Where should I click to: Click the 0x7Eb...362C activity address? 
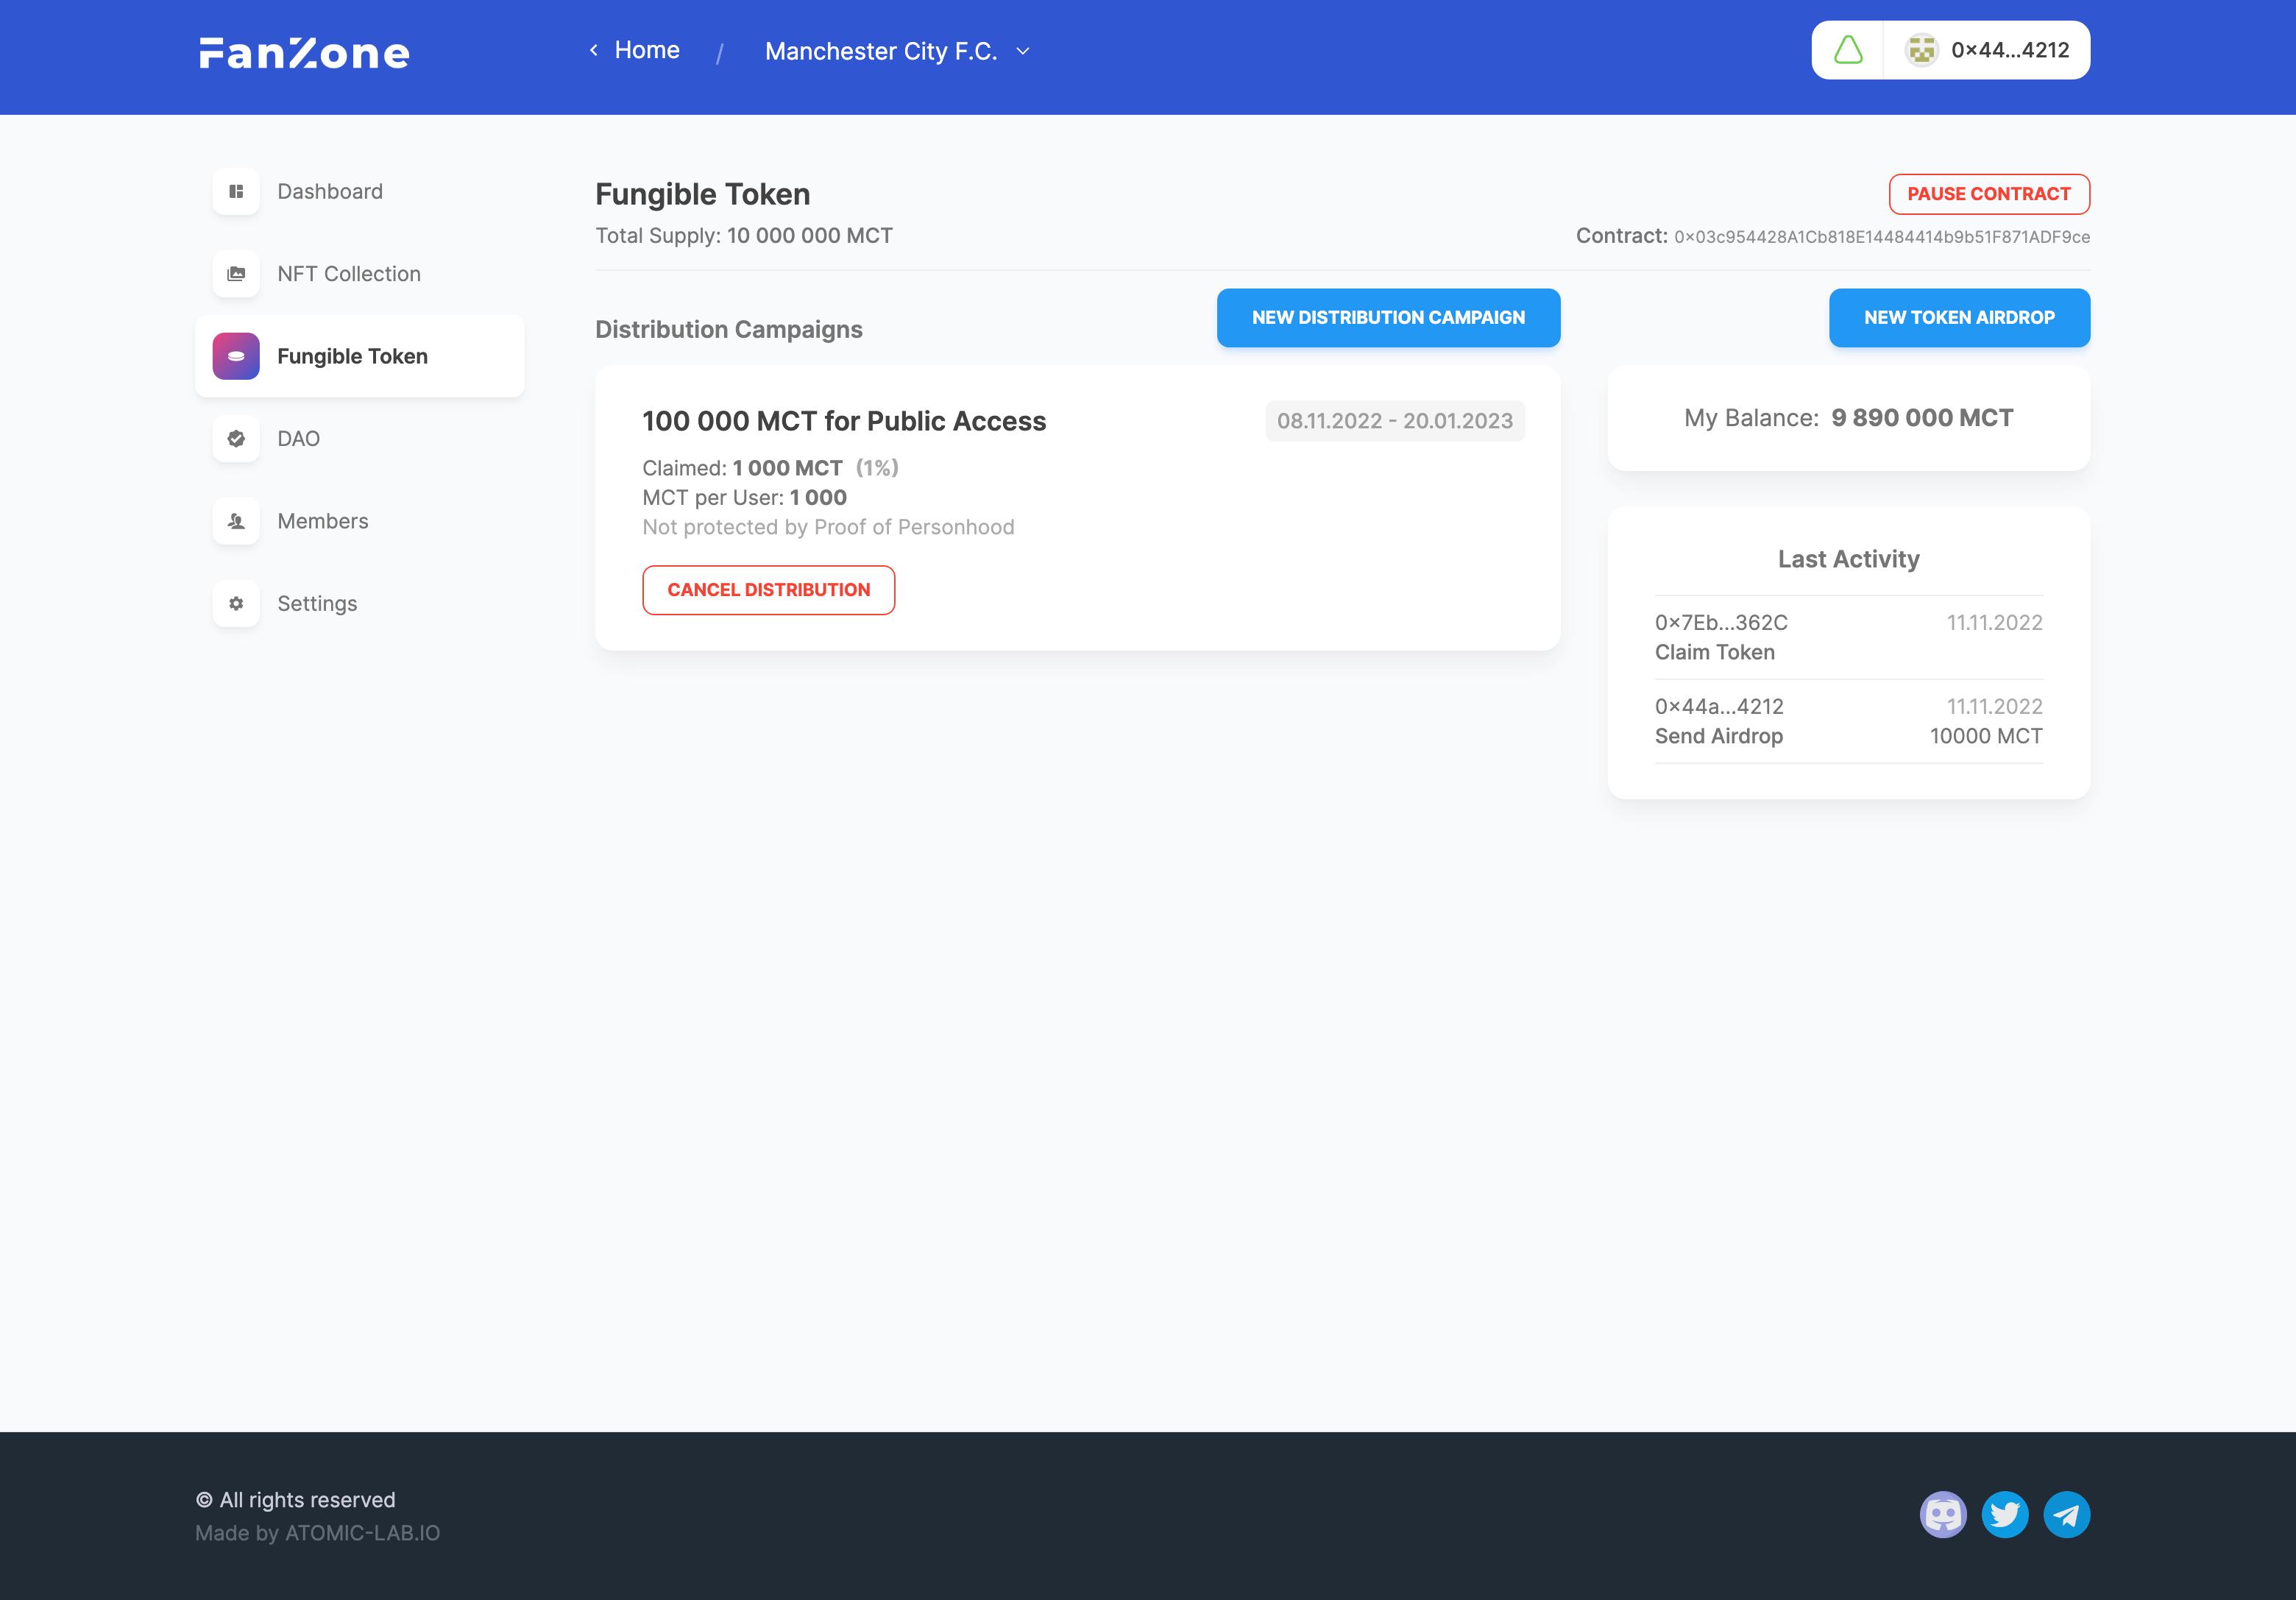click(1721, 622)
